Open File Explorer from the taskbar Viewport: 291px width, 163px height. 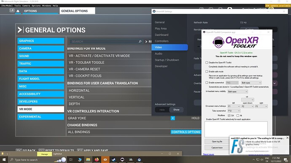(88, 160)
